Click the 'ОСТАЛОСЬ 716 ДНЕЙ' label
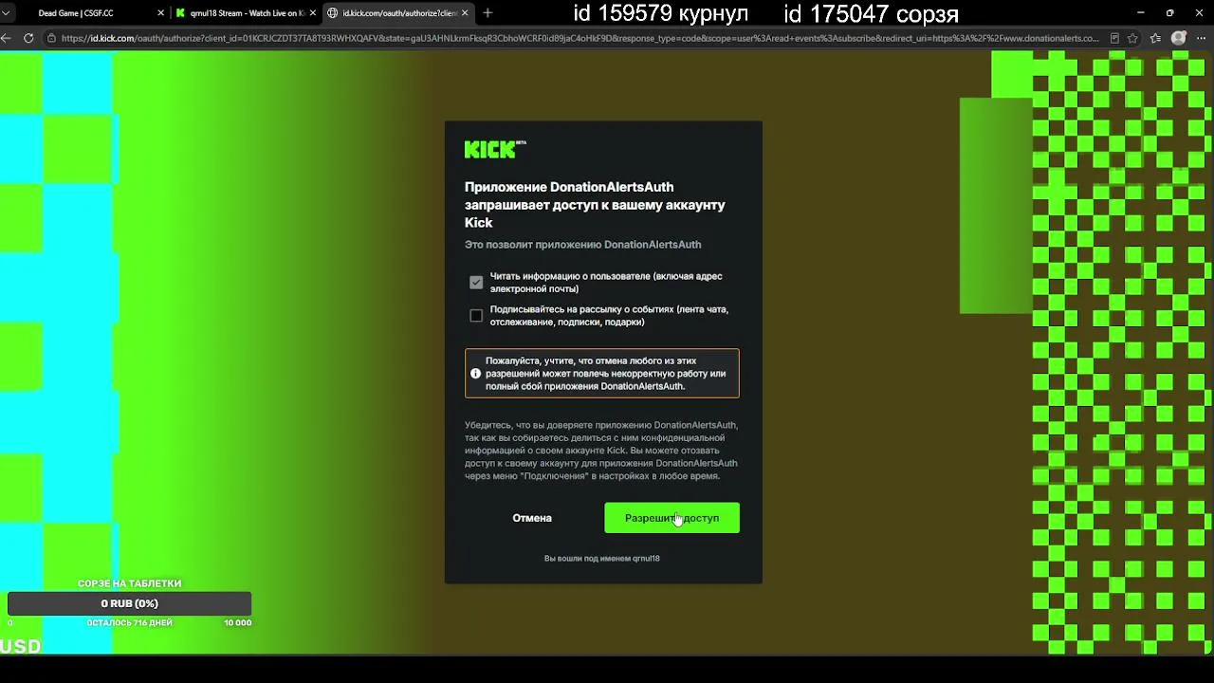 pyautogui.click(x=130, y=623)
